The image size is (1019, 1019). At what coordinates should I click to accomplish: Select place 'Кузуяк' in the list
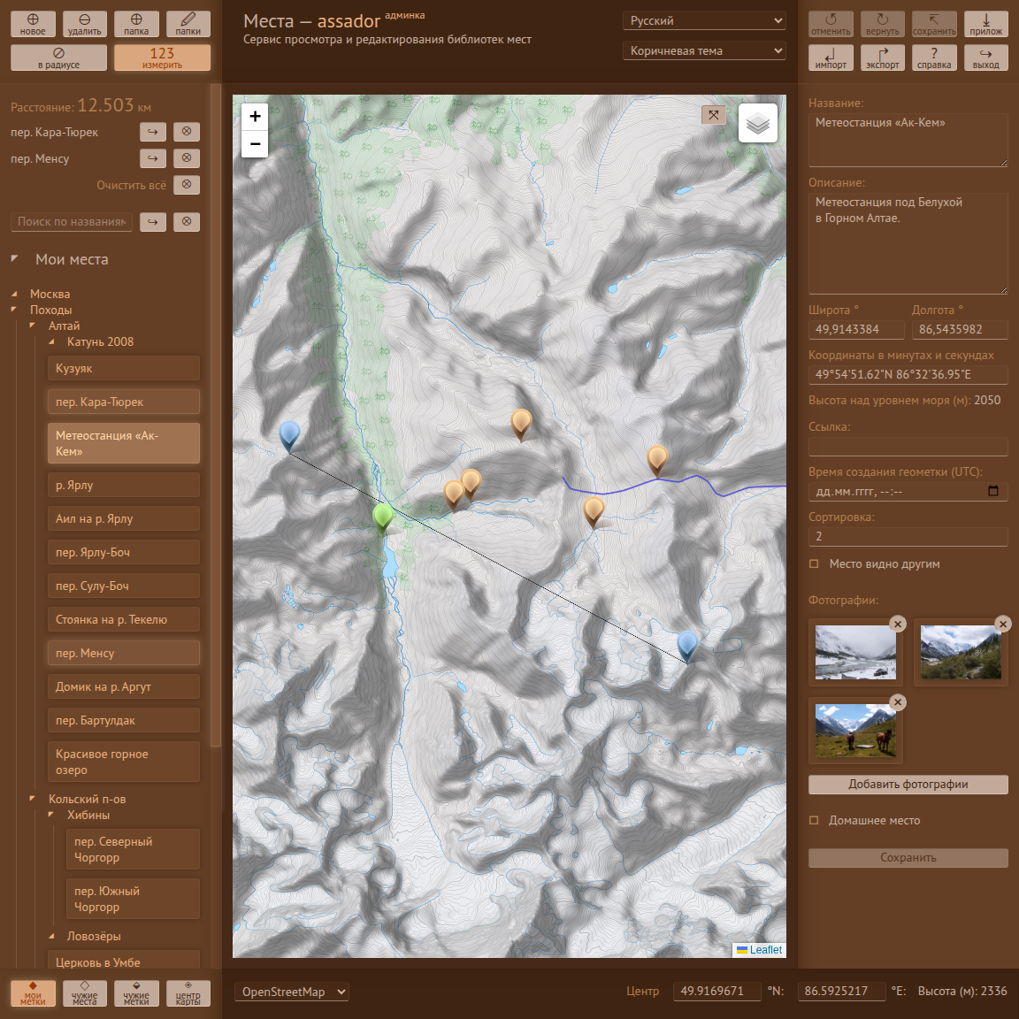point(124,368)
